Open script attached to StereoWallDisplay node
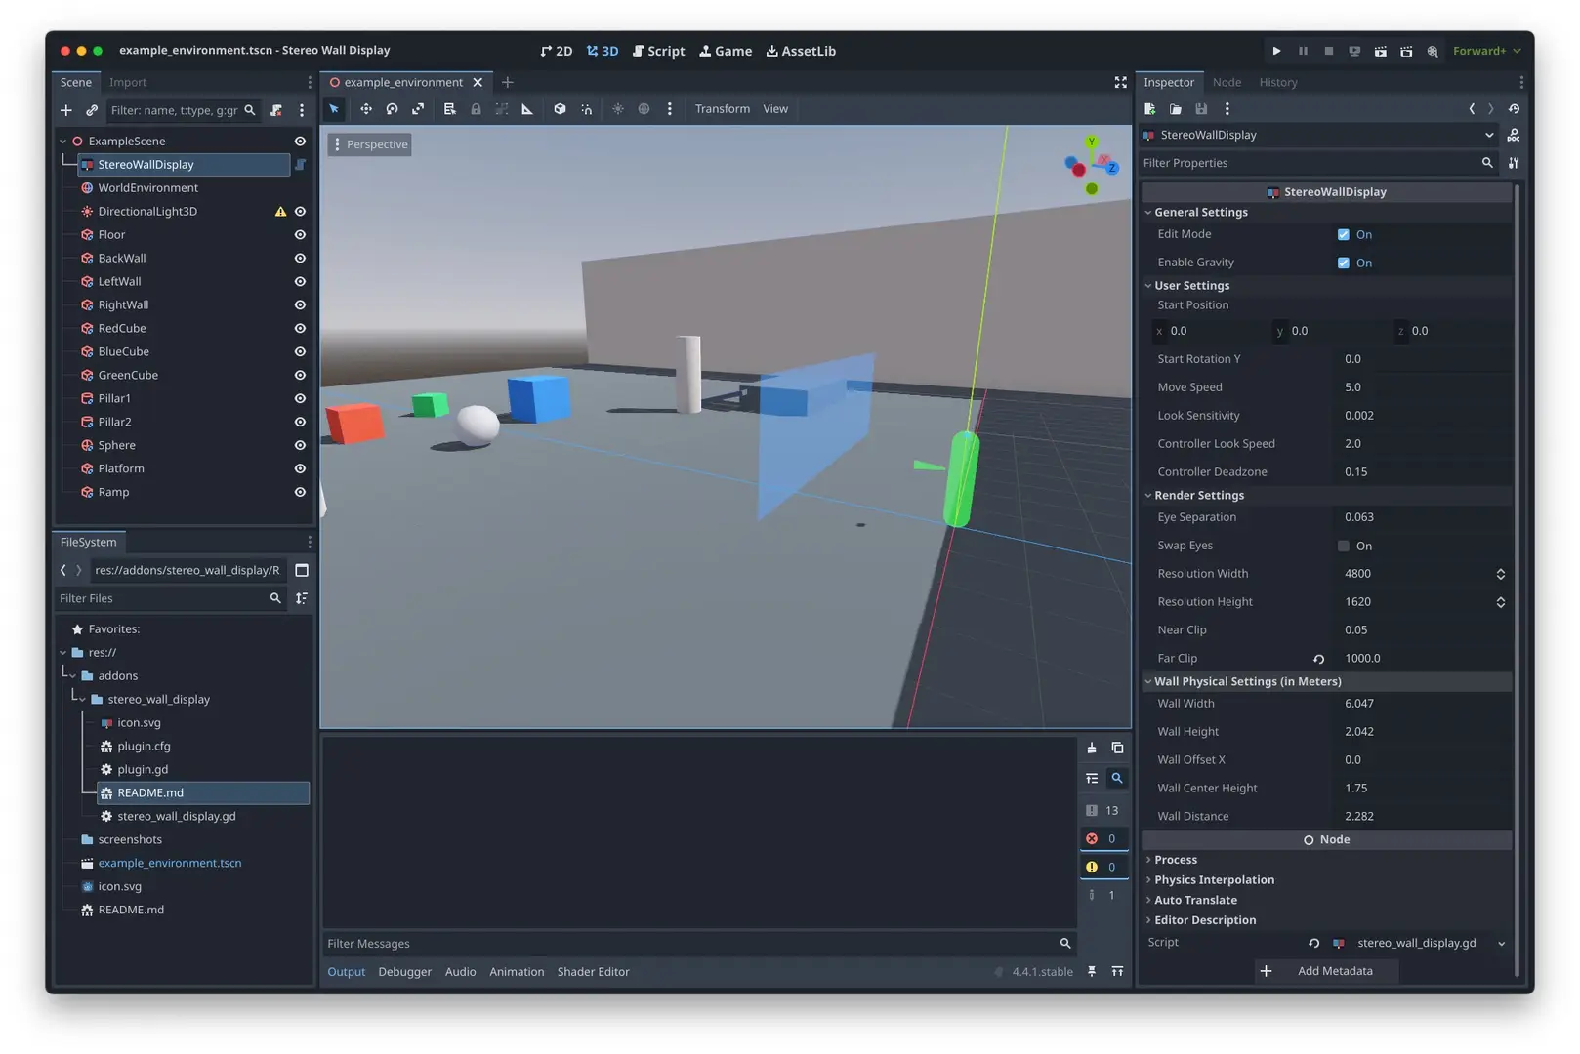Image resolution: width=1580 pixels, height=1054 pixels. pos(301,165)
